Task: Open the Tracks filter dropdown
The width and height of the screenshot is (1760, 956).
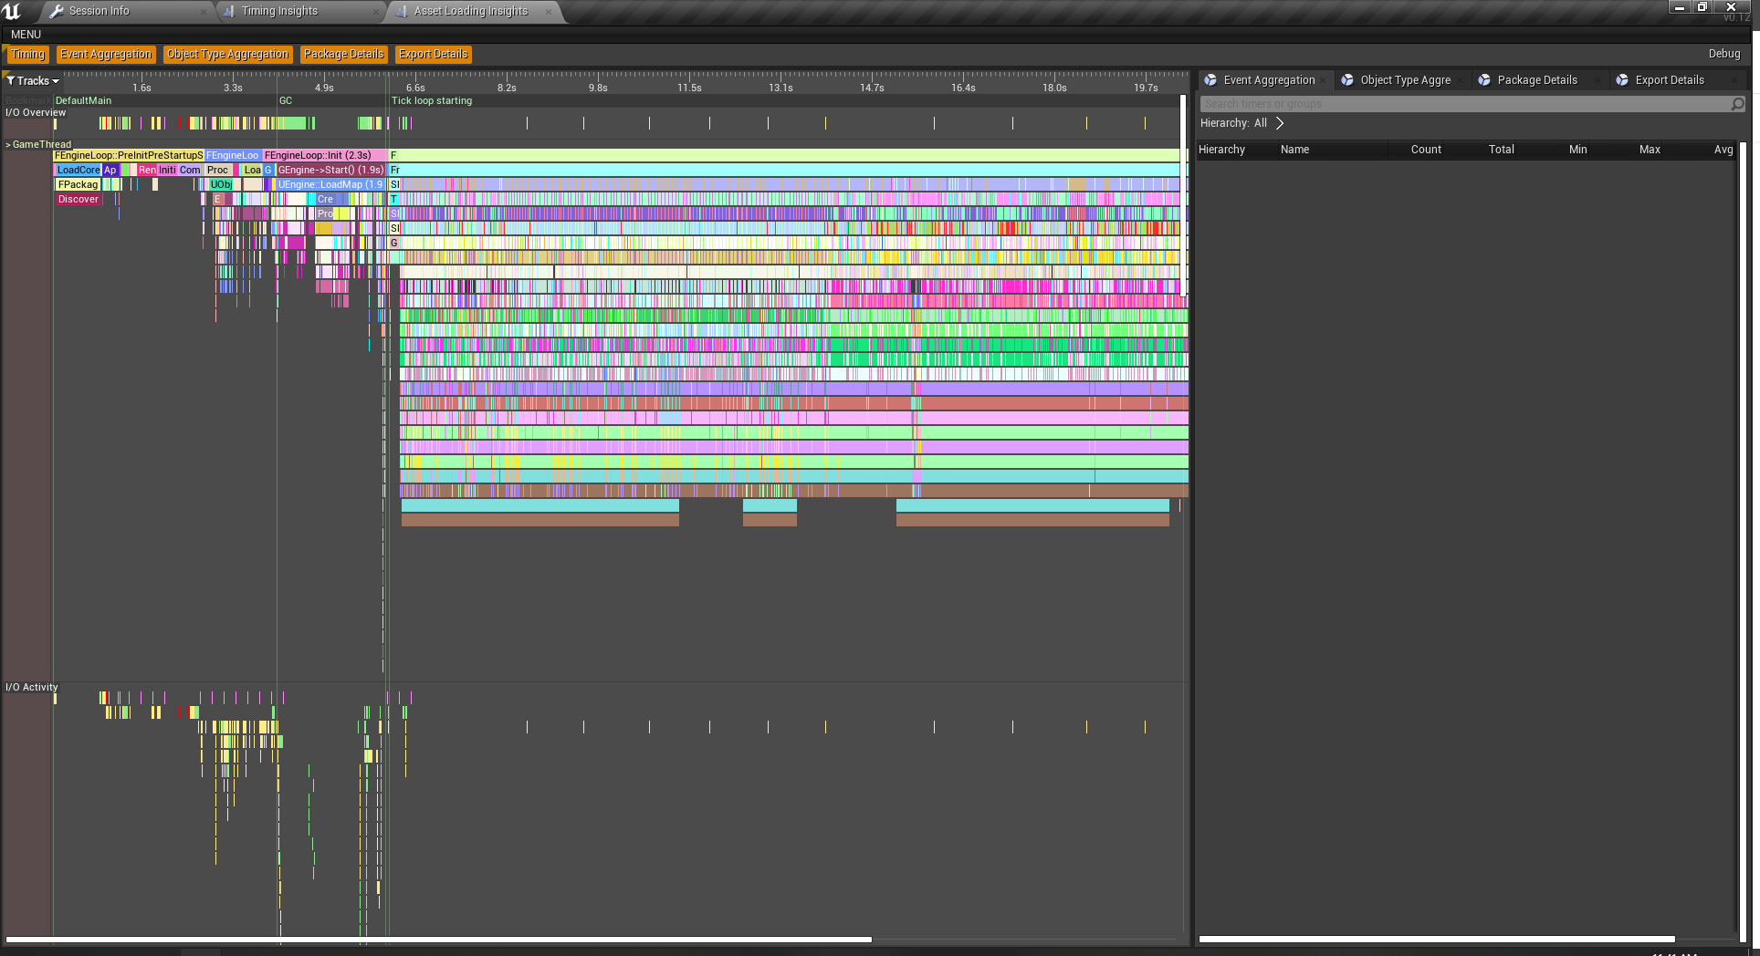Action: click(x=33, y=81)
